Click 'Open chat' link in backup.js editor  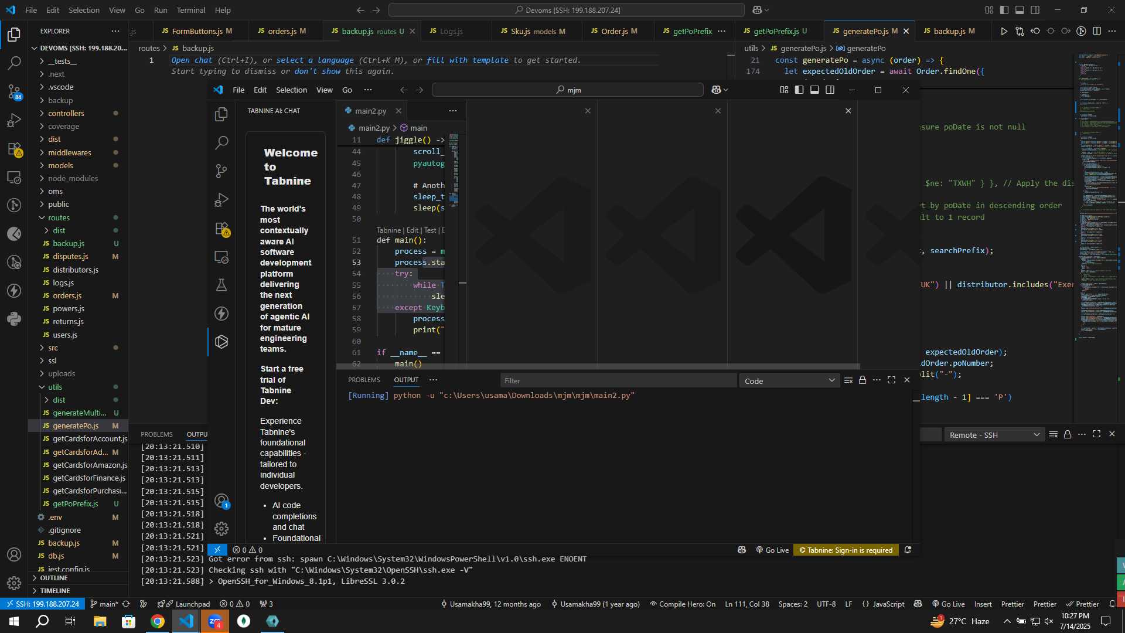(x=192, y=60)
